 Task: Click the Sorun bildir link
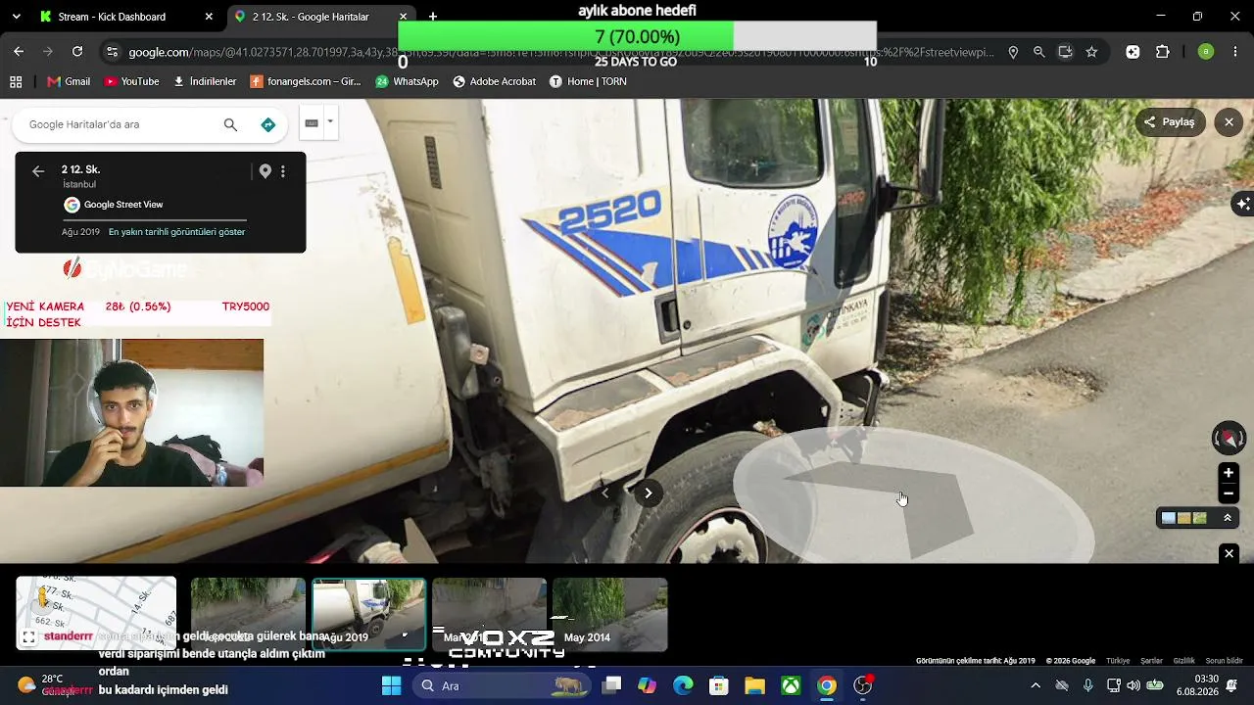[x=1225, y=661]
